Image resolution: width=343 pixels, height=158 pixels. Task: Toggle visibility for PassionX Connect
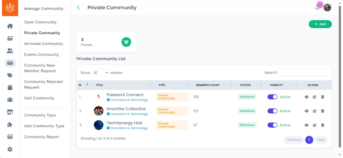coord(272,97)
